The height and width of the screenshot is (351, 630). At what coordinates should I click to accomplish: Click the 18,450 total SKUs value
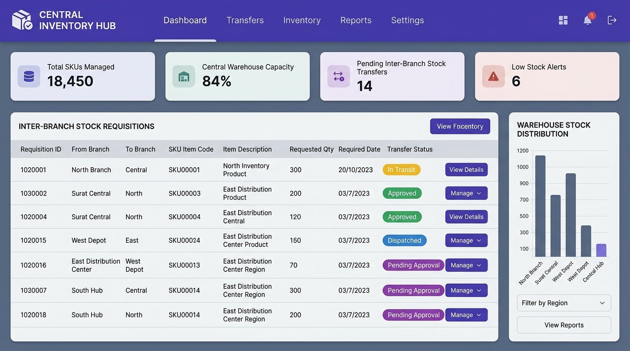click(x=70, y=81)
